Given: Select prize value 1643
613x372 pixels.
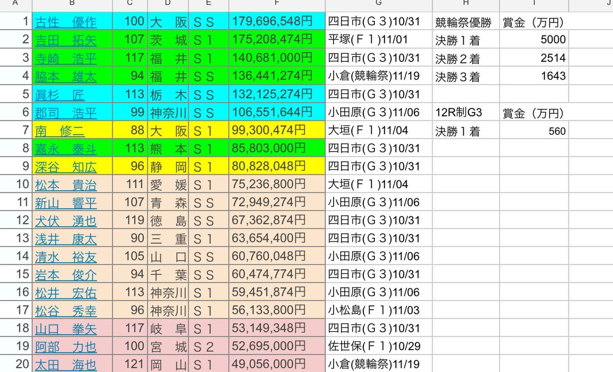Looking at the screenshot, I should 534,76.
